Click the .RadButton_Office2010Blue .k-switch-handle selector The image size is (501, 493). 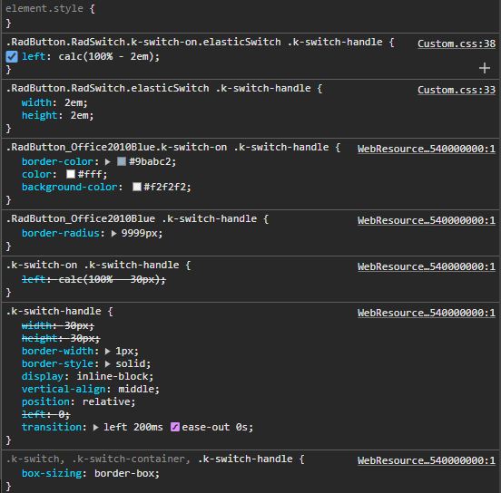pyautogui.click(x=132, y=218)
